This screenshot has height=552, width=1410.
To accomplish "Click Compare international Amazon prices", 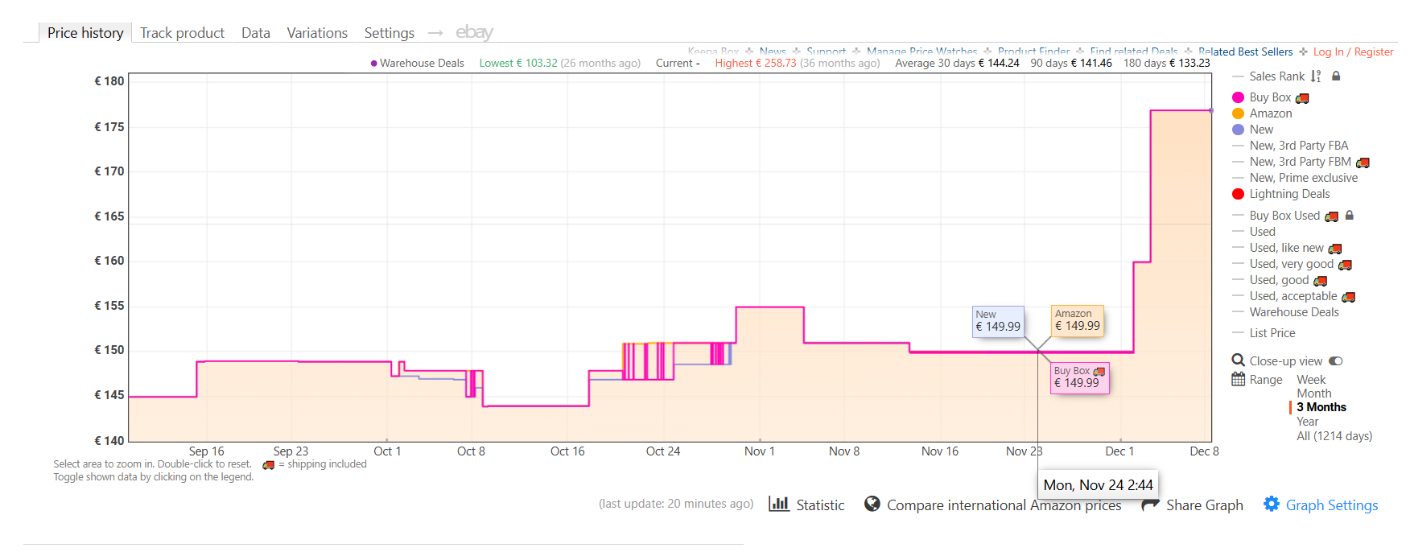I will (1004, 505).
